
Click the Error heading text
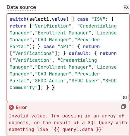[x=21, y=107]
